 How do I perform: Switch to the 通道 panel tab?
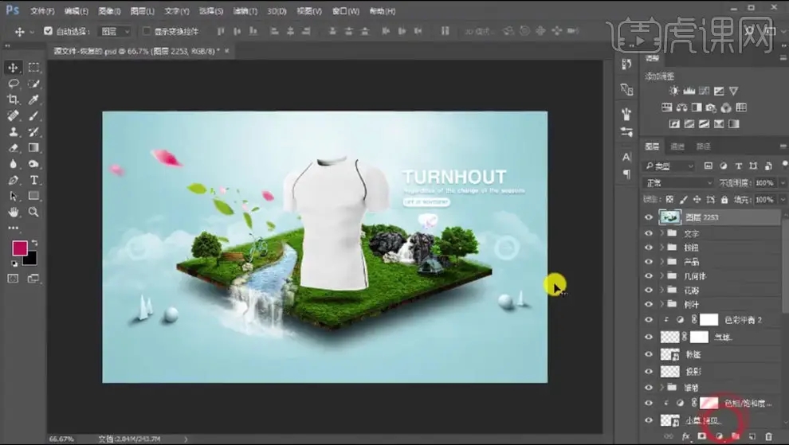point(677,146)
